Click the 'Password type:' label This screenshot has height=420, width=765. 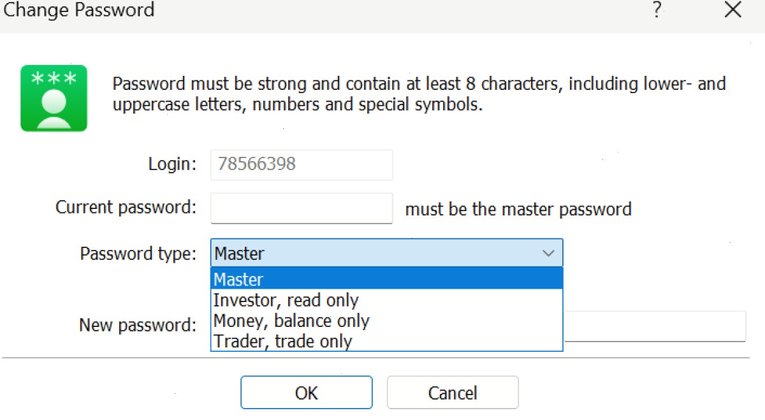(x=138, y=254)
